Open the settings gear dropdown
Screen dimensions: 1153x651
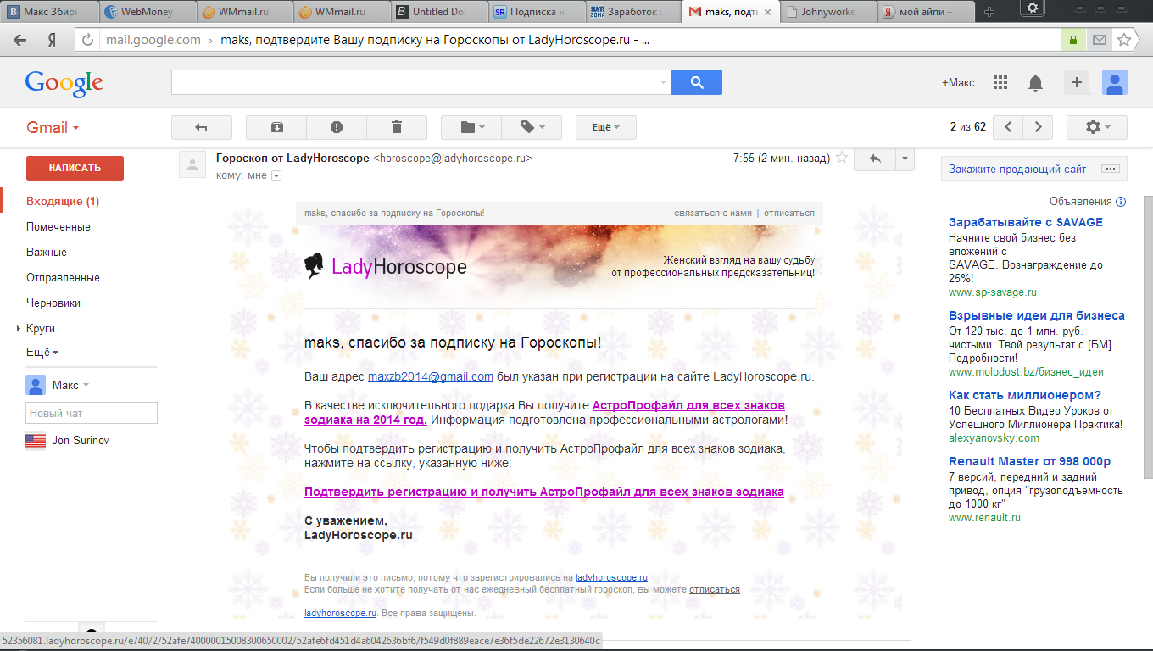1097,127
